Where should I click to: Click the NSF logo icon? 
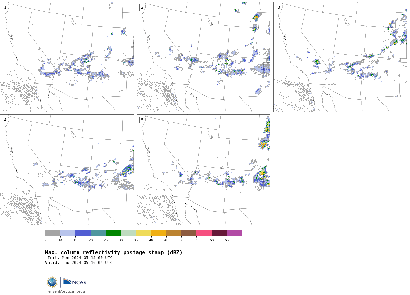coord(52,282)
